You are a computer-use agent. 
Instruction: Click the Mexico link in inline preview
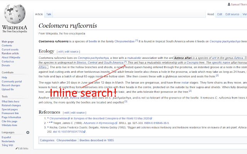pyautogui.click(x=81, y=62)
